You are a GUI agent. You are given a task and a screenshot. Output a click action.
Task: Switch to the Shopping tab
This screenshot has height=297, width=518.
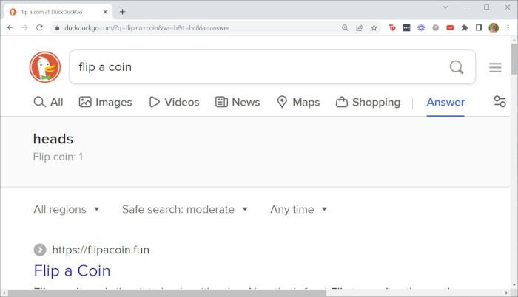coord(368,102)
